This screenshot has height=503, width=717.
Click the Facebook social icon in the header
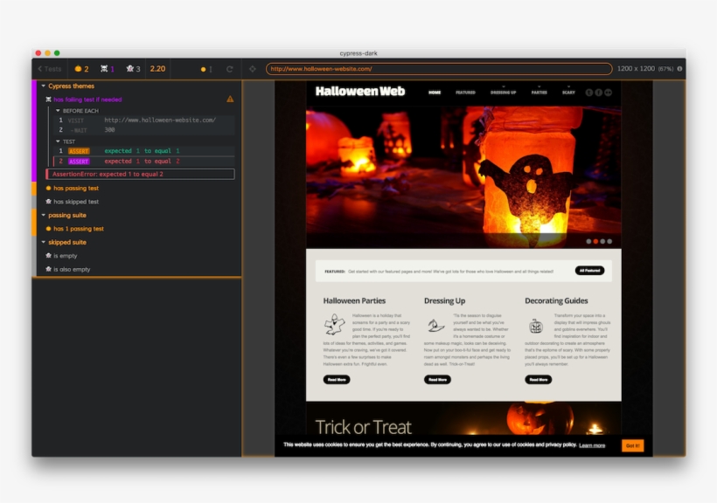(x=599, y=93)
